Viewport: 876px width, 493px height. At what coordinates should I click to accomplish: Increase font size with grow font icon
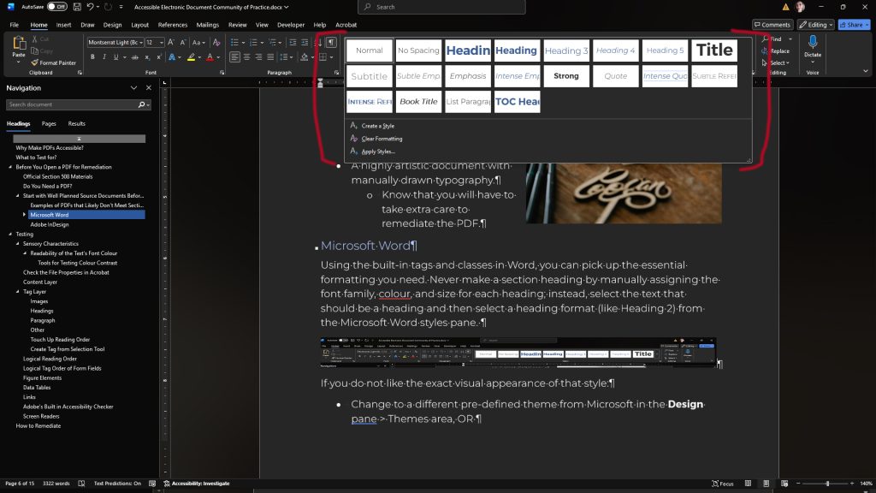pyautogui.click(x=171, y=43)
